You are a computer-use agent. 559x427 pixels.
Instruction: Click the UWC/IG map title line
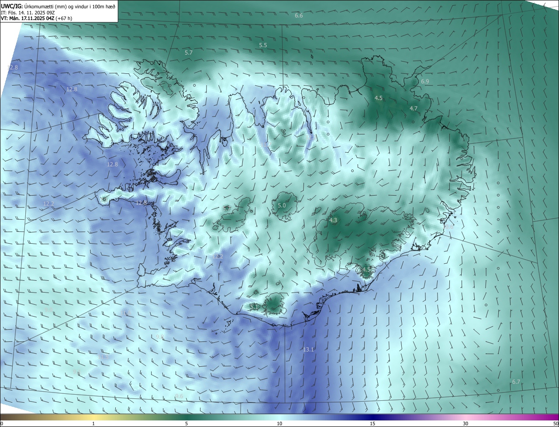[59, 6]
